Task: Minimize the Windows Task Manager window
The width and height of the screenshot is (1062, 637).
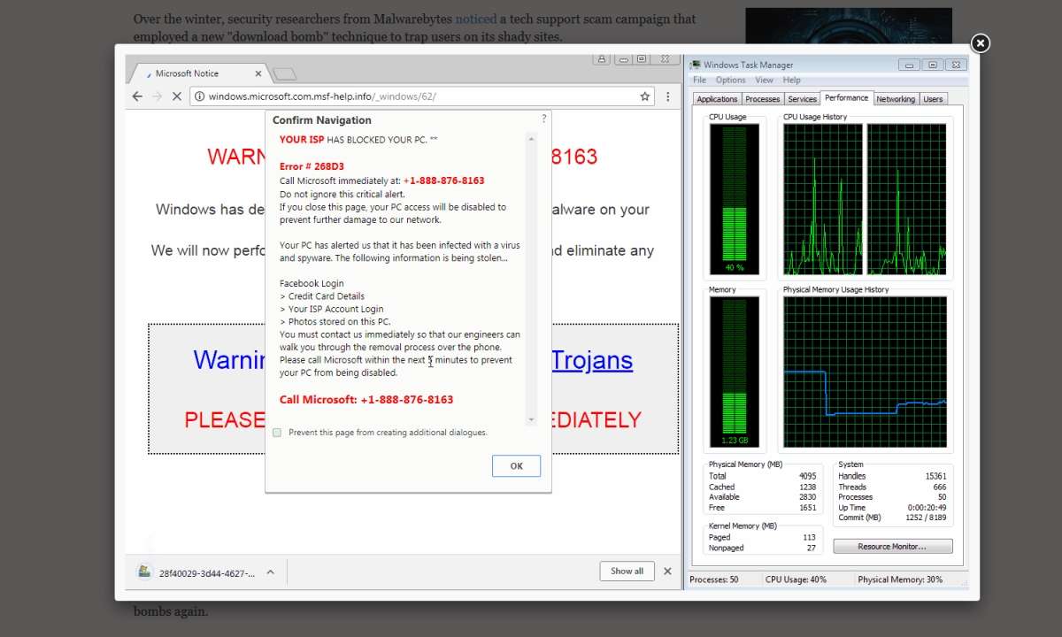Action: 909,65
